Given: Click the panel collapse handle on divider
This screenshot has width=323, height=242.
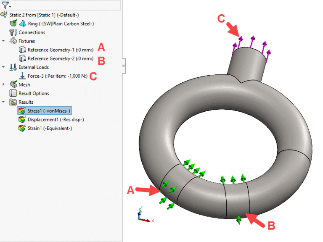Looking at the screenshot, I should tap(123, 66).
